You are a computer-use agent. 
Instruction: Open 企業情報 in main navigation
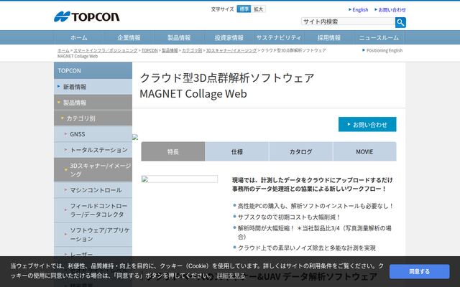pyautogui.click(x=129, y=37)
